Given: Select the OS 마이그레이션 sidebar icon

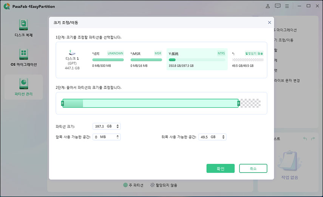Looking at the screenshot, I should click(23, 54).
